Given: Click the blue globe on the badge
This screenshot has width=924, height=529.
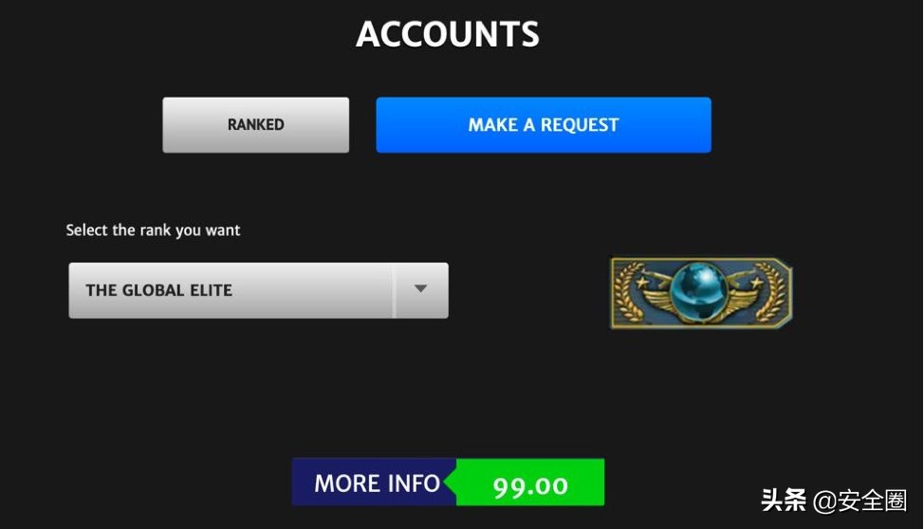Looking at the screenshot, I should [x=699, y=292].
